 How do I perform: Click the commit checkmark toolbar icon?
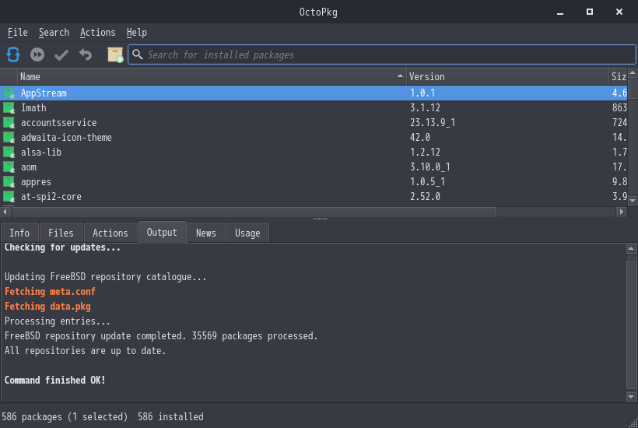[61, 54]
